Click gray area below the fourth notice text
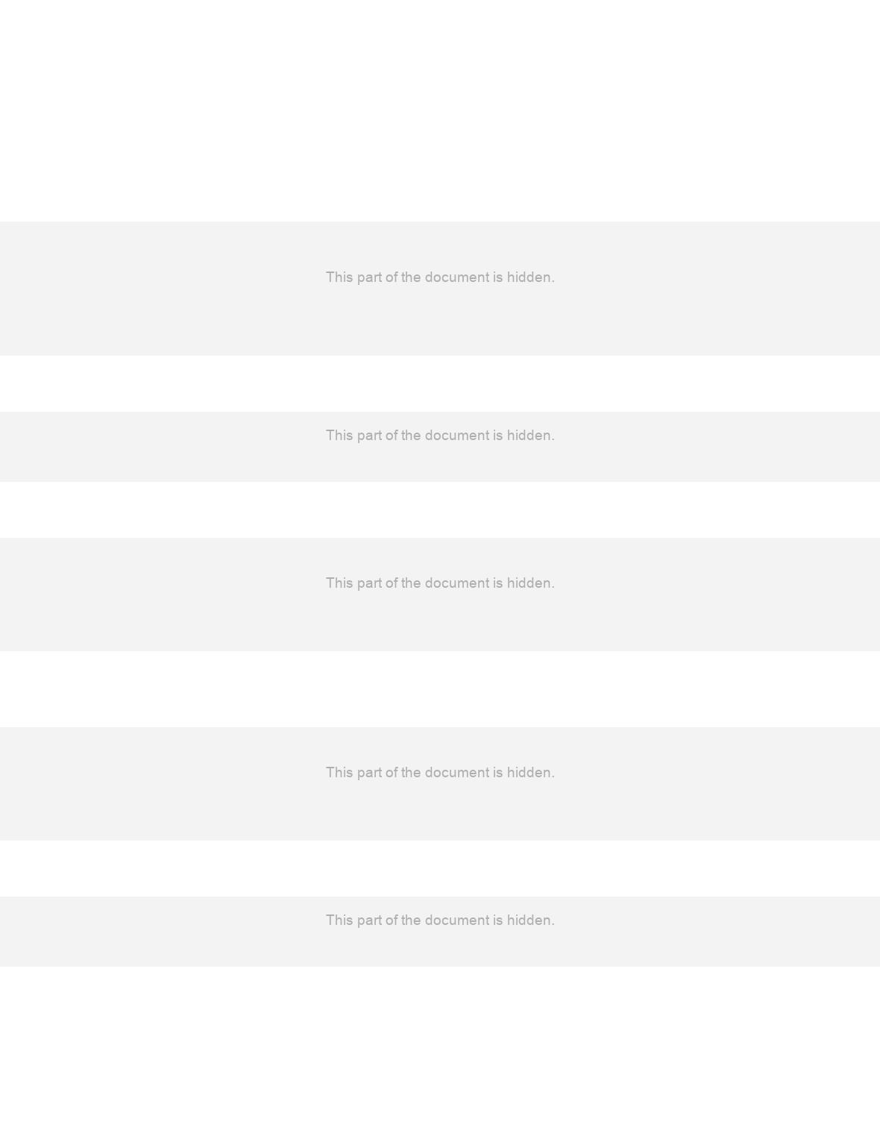 (x=440, y=811)
